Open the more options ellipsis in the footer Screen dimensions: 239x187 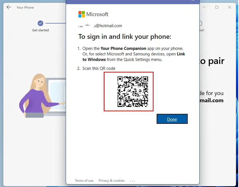click(x=132, y=181)
